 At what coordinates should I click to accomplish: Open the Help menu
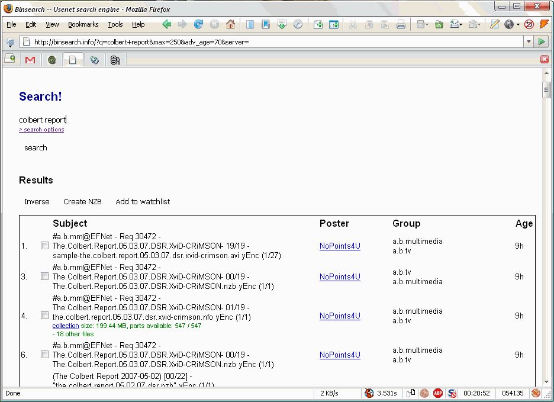pyautogui.click(x=138, y=24)
